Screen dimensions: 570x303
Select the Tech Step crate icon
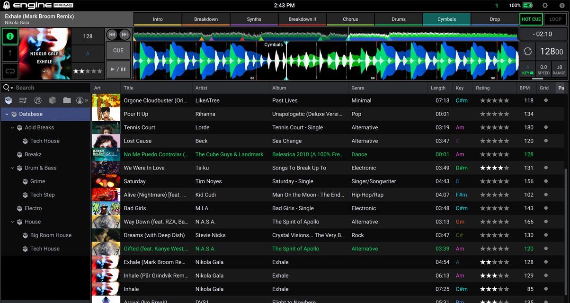pyautogui.click(x=26, y=195)
